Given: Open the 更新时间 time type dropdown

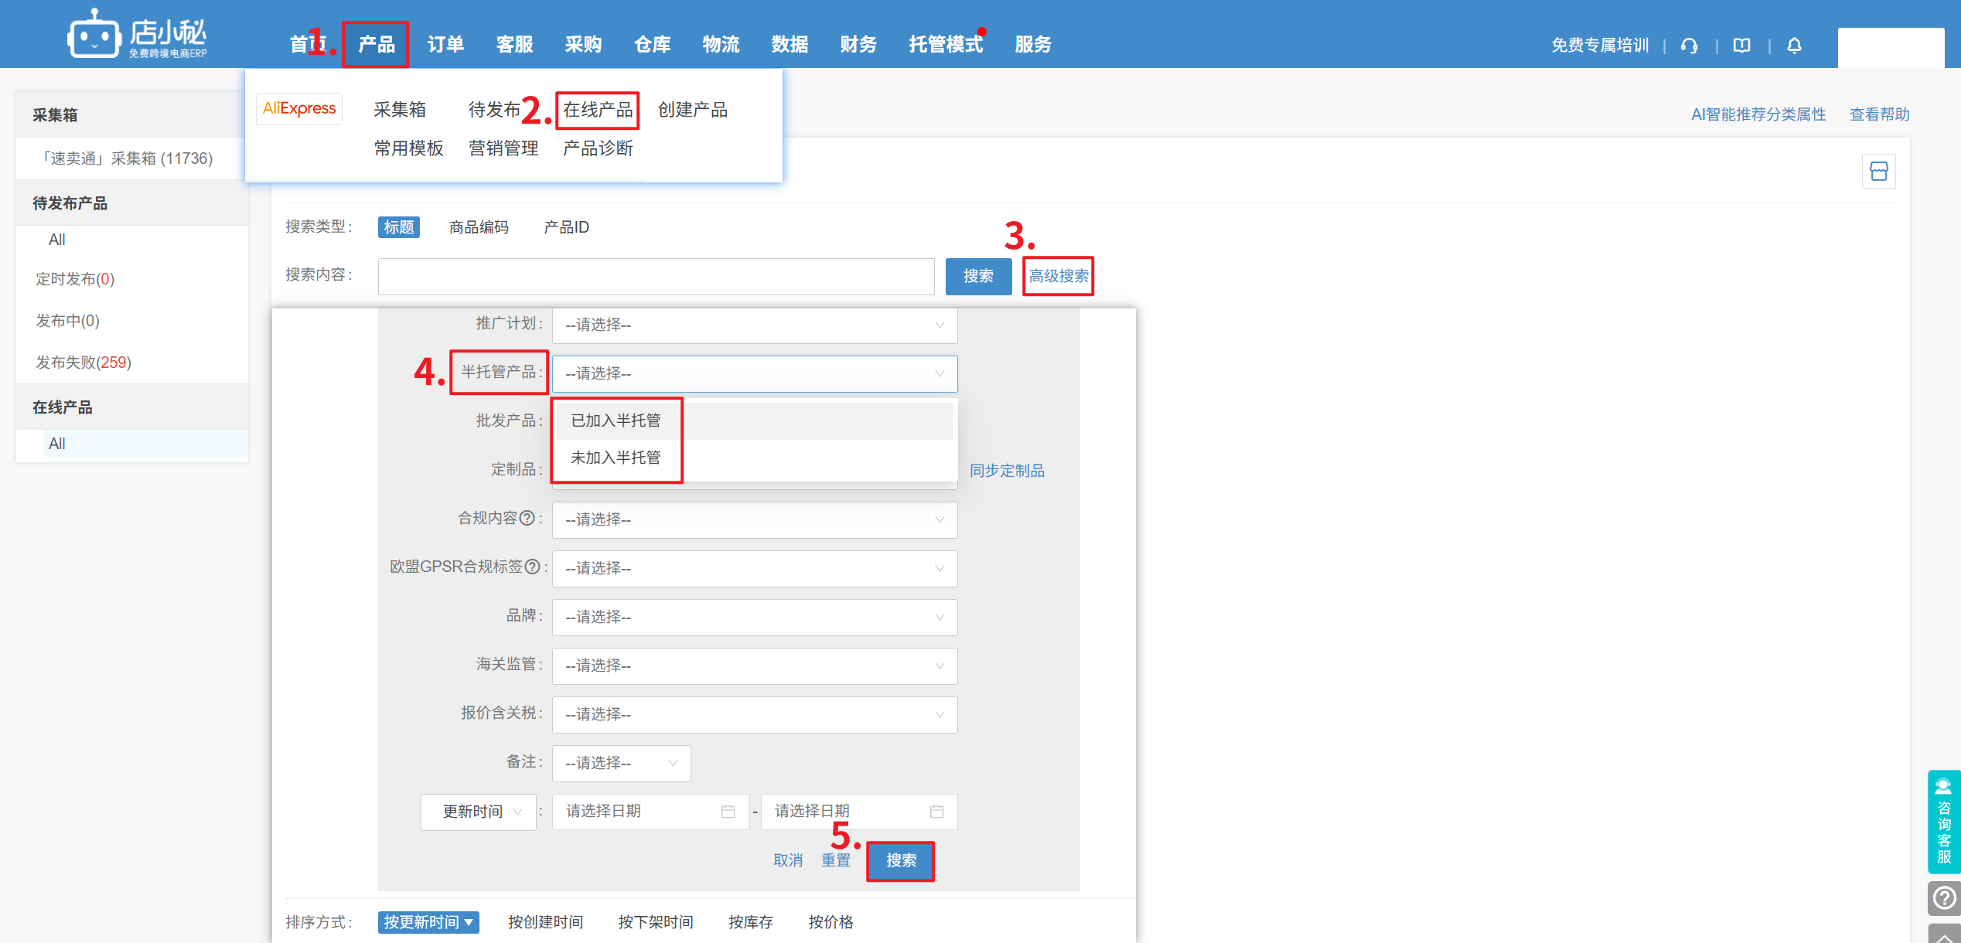Looking at the screenshot, I should [478, 812].
